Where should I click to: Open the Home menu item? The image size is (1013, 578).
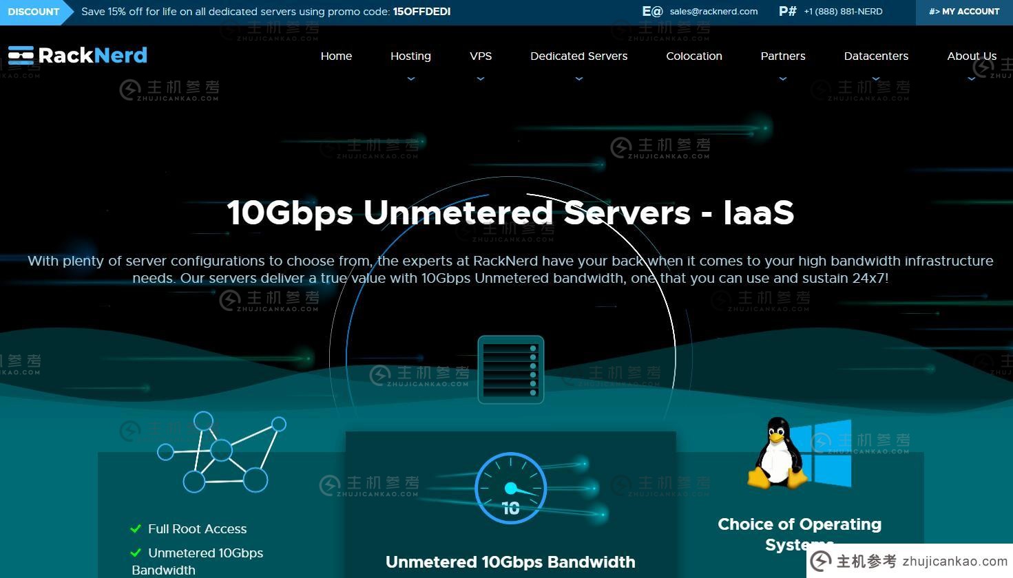click(x=336, y=56)
